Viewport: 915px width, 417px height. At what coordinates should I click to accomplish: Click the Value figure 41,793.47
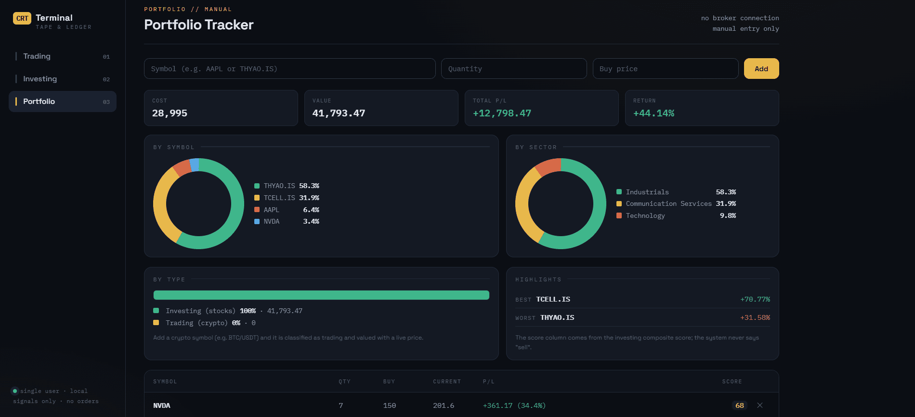(339, 114)
